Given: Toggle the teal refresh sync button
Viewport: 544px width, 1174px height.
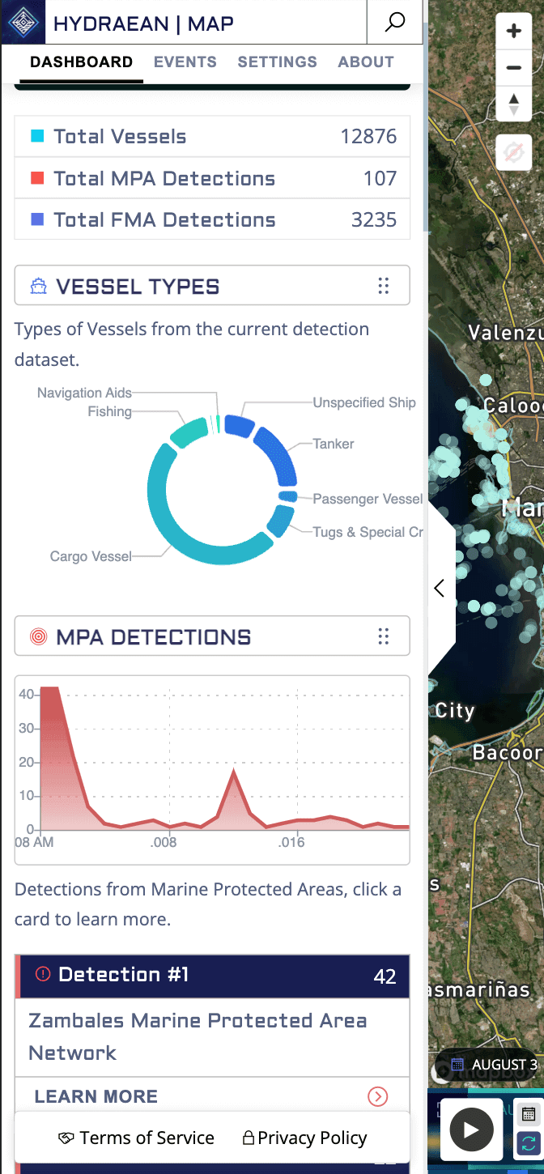Looking at the screenshot, I should pos(529,1143).
